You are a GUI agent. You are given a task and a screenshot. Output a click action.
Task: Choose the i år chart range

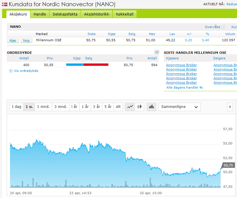(74, 107)
